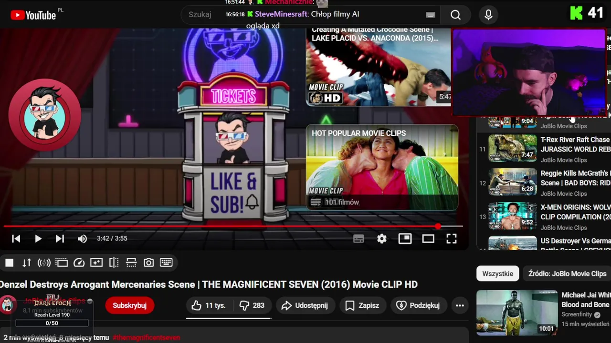Open keyboard shortcuts icon
This screenshot has height=343, width=611.
click(166, 262)
